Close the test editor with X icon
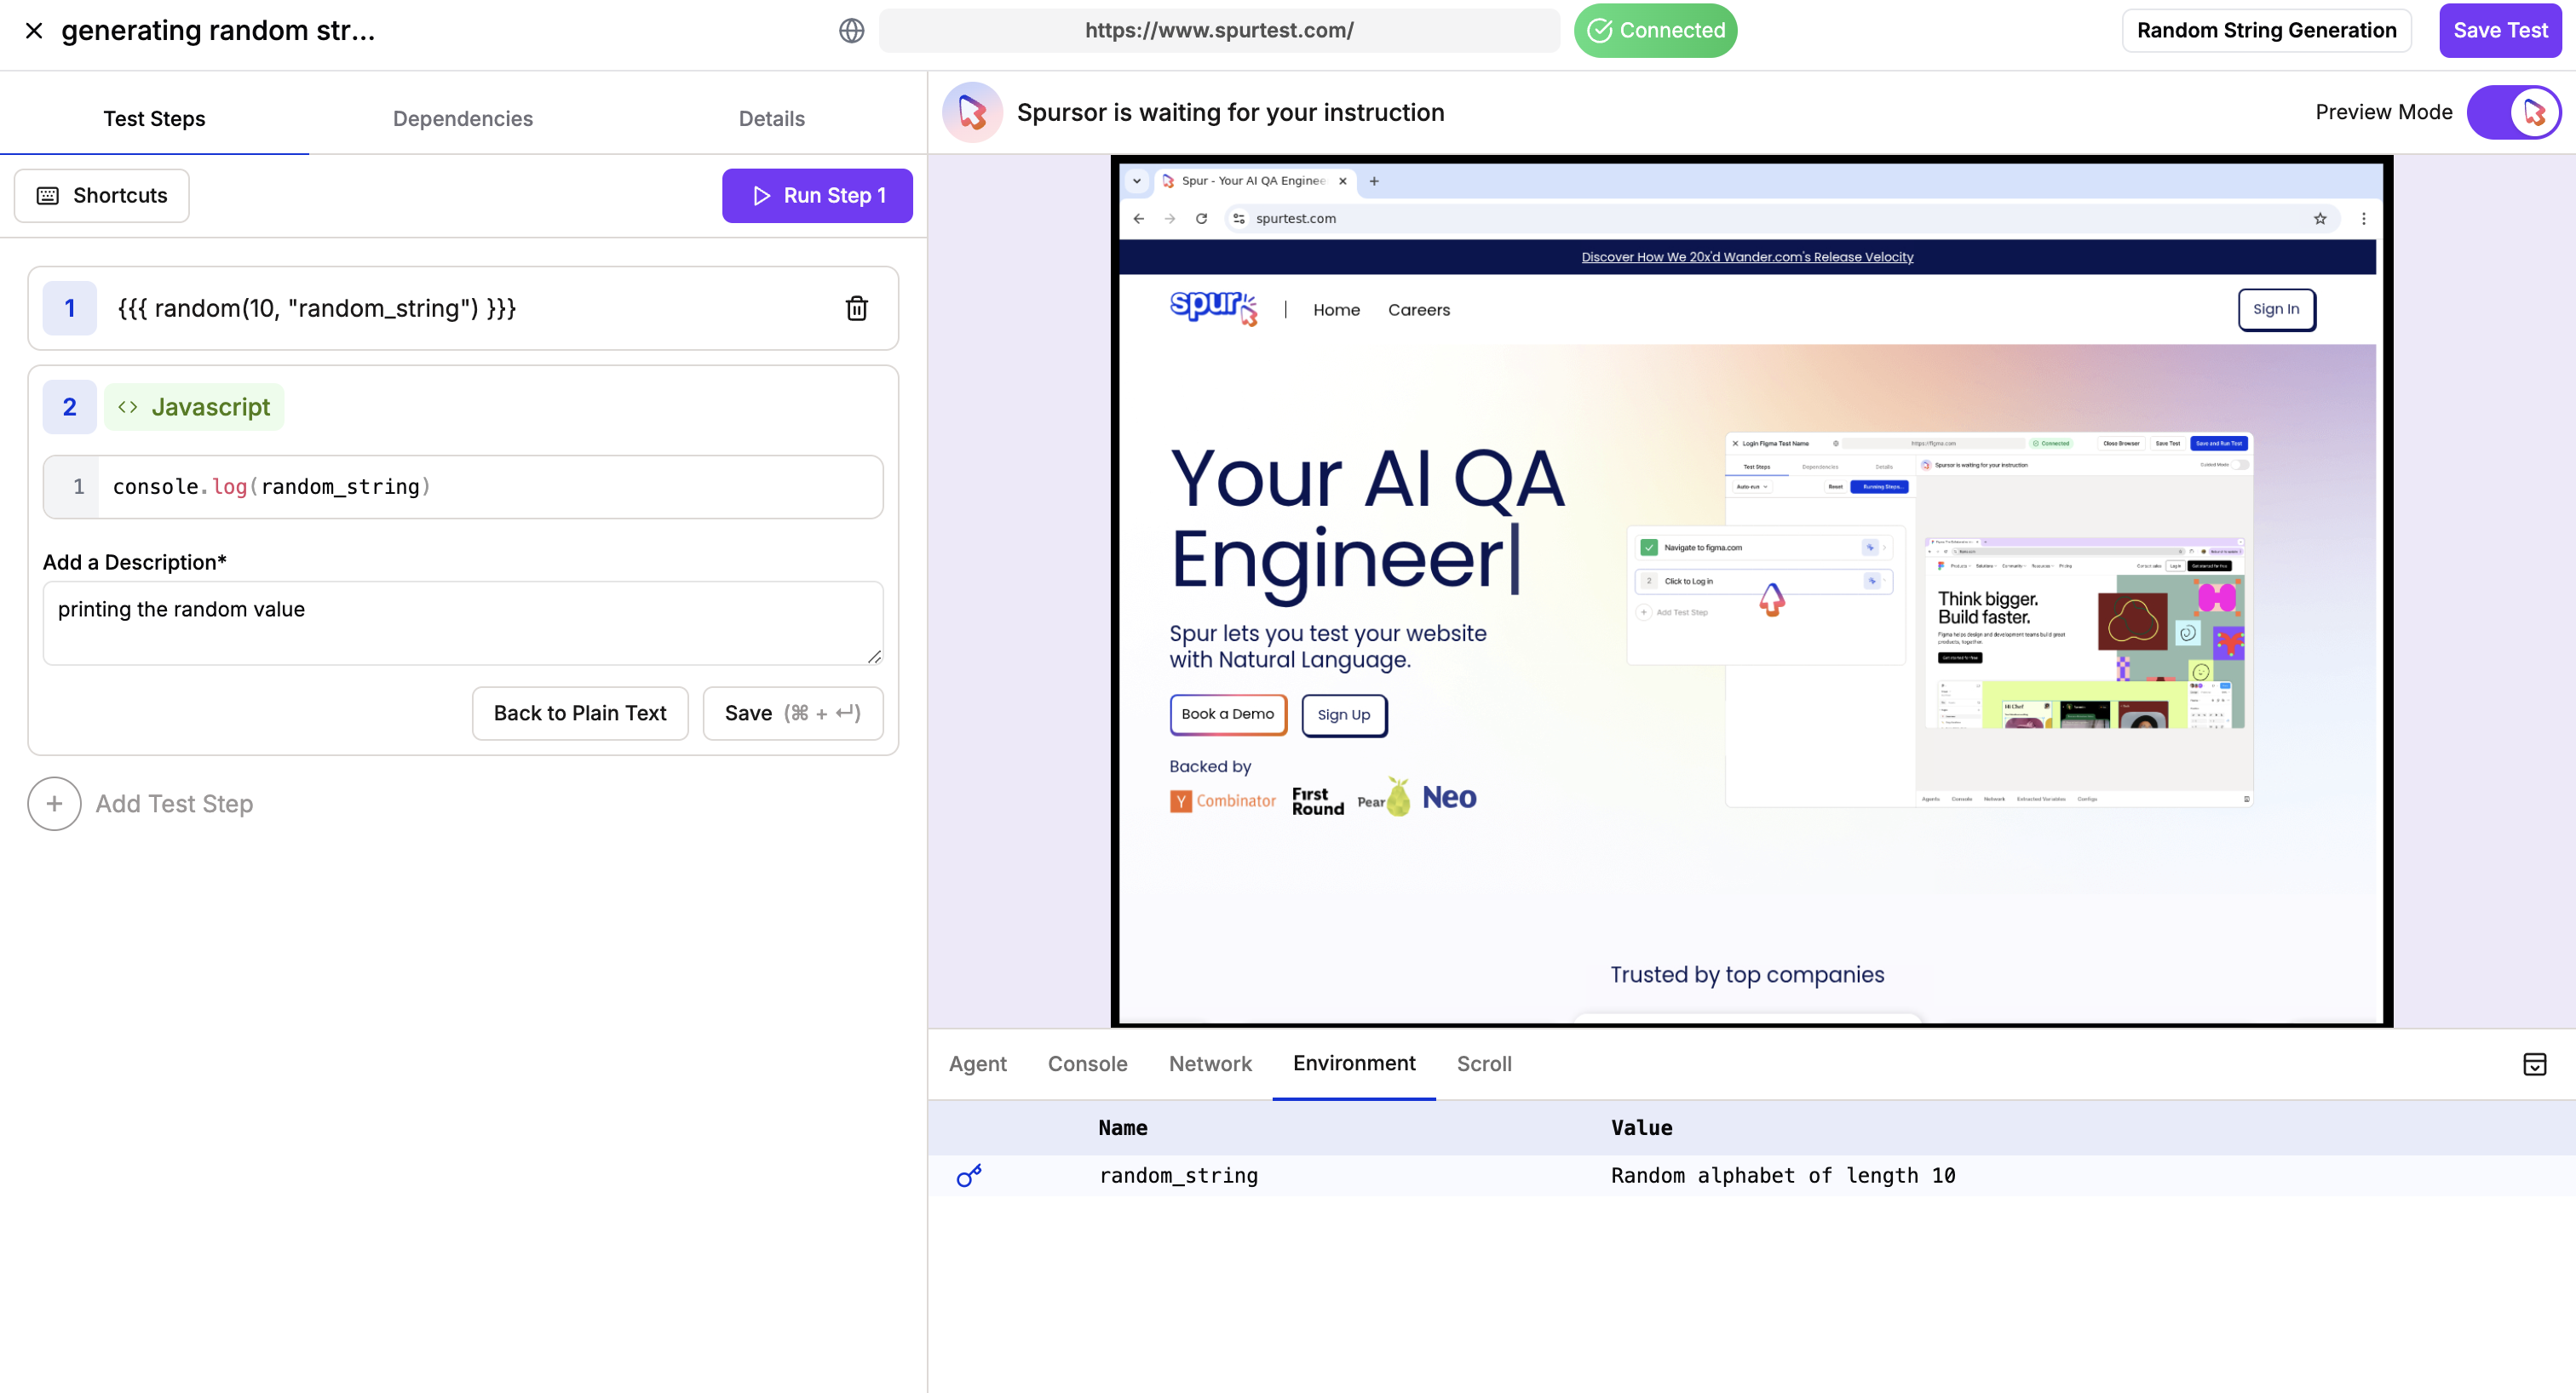2576x1393 pixels. [34, 31]
